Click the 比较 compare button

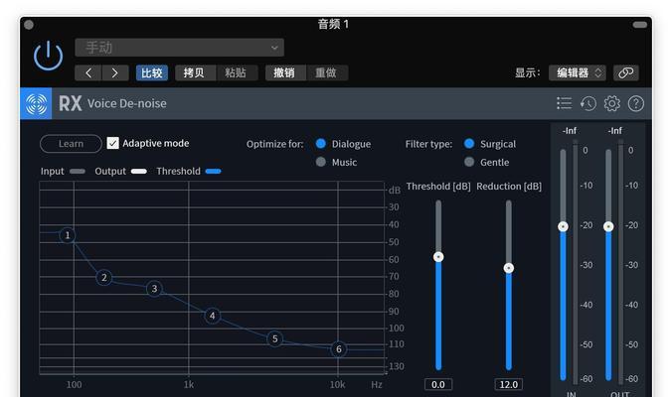(152, 72)
